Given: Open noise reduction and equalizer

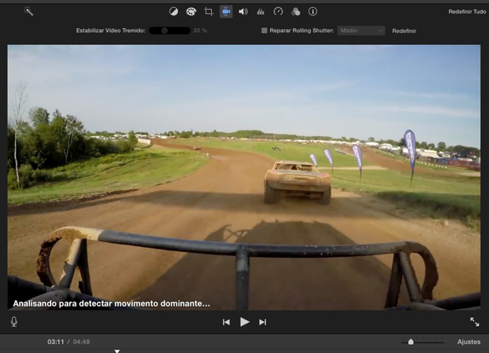Looking at the screenshot, I should pos(260,12).
